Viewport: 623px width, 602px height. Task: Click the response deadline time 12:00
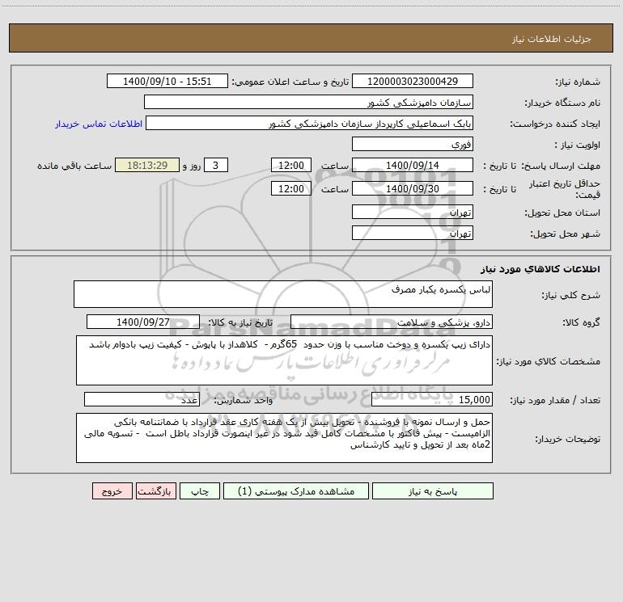(290, 165)
